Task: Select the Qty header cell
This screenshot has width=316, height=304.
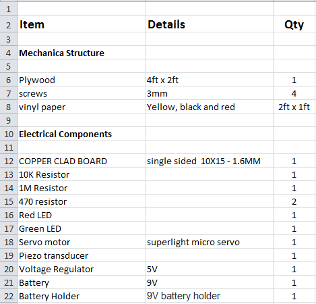Action: [x=294, y=24]
